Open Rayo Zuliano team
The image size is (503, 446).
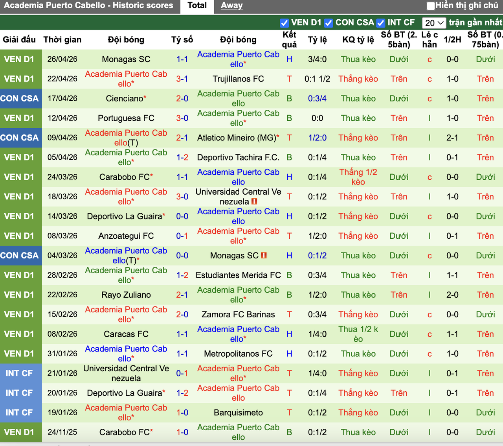126,295
